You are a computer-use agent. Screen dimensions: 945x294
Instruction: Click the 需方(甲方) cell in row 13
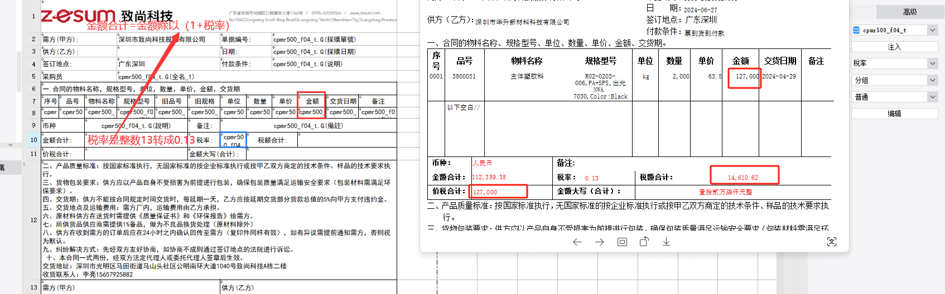coord(131,287)
